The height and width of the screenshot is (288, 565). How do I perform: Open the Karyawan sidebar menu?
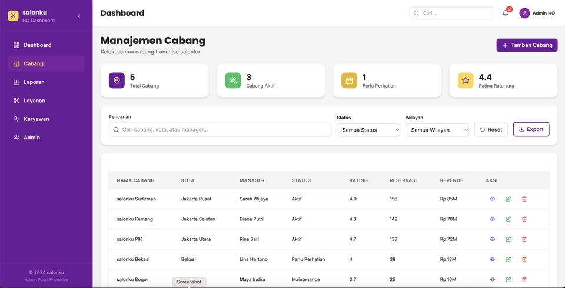pyautogui.click(x=36, y=119)
